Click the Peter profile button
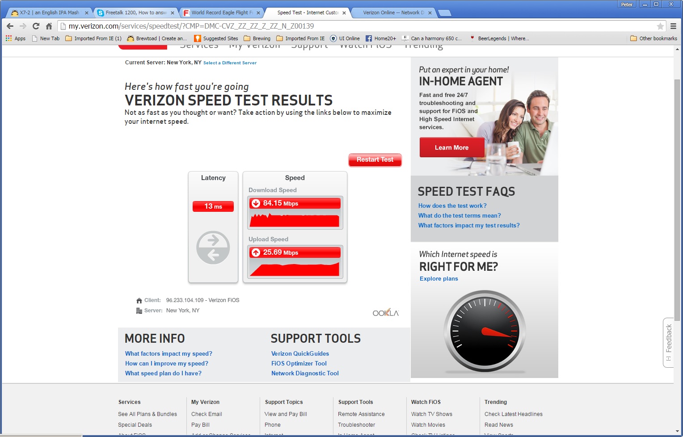 tap(627, 4)
